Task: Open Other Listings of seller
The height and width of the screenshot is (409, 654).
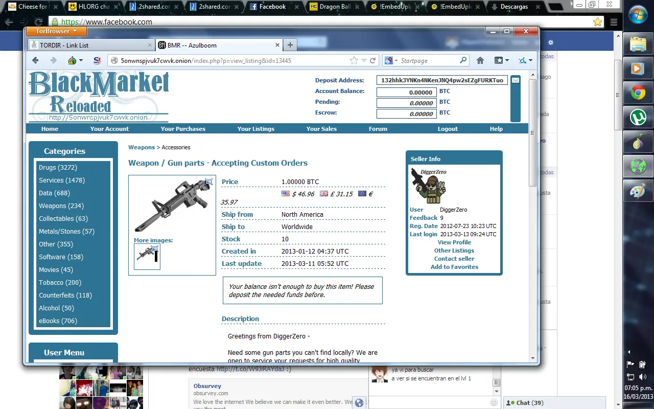Action: click(454, 251)
